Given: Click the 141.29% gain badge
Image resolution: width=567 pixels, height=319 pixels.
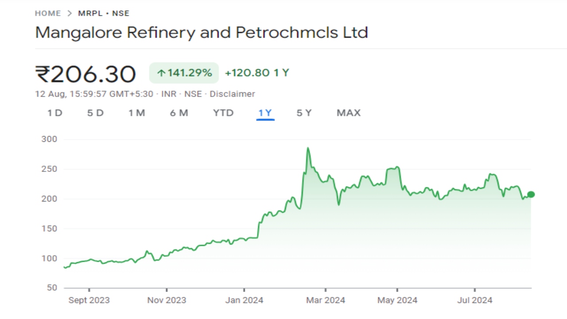Looking at the screenshot, I should pyautogui.click(x=184, y=73).
